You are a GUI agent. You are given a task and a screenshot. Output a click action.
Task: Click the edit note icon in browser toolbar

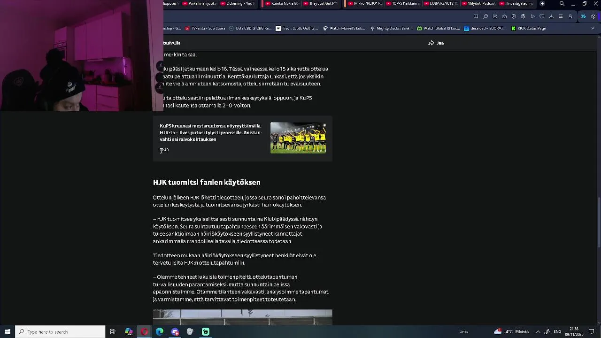[495, 16]
